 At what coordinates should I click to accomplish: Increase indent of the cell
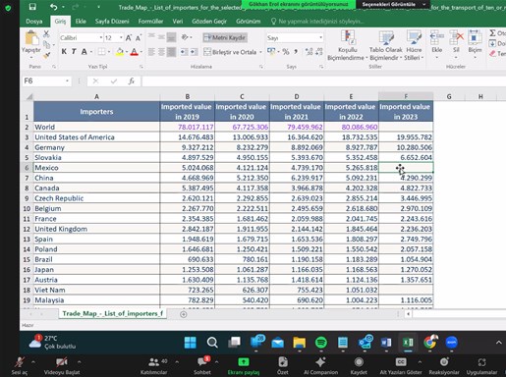(195, 52)
